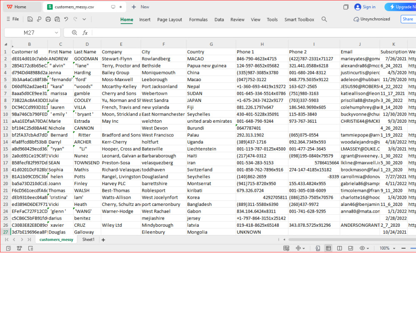Viewport: 416px width, 312px height.
Task: Open the Tools tab
Action: pos(272,20)
